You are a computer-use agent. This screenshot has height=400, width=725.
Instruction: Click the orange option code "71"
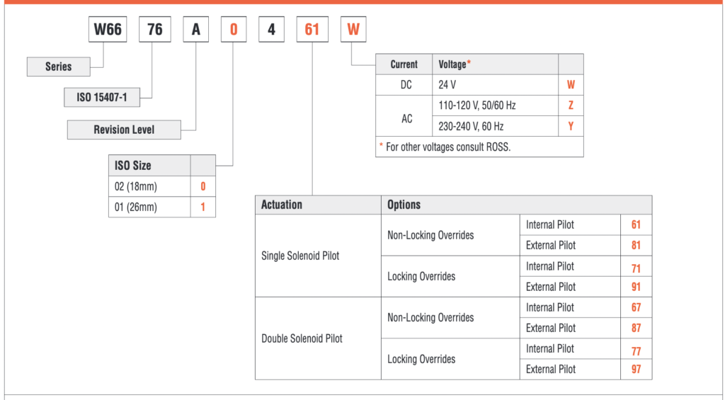click(x=636, y=266)
